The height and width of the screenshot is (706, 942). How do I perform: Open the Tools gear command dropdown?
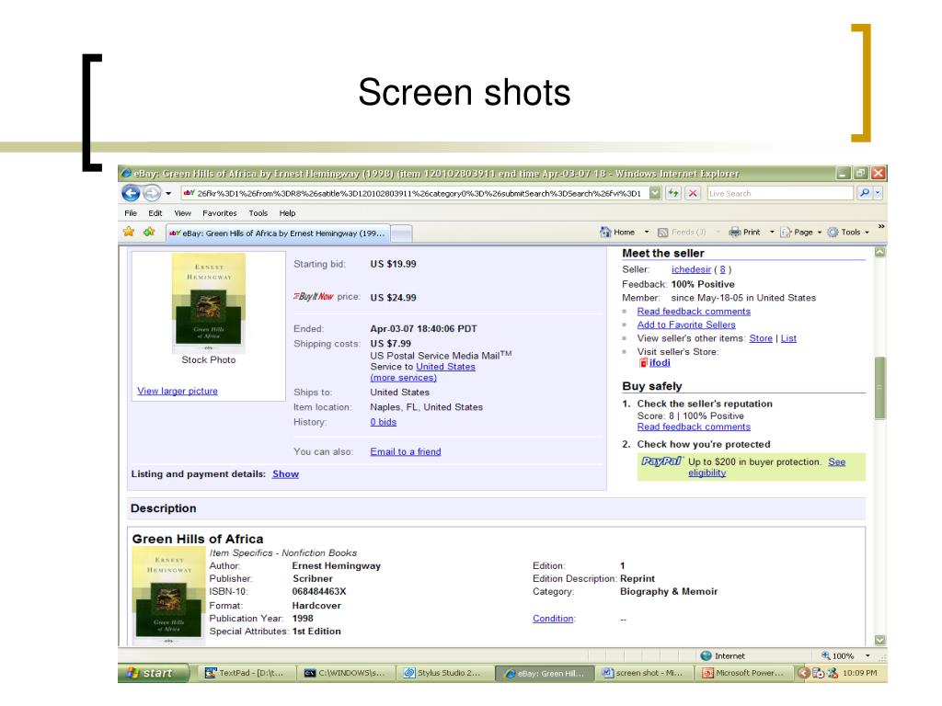(847, 232)
